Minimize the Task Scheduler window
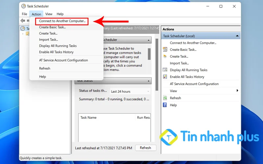This screenshot has height=164, width=263. 208,6
